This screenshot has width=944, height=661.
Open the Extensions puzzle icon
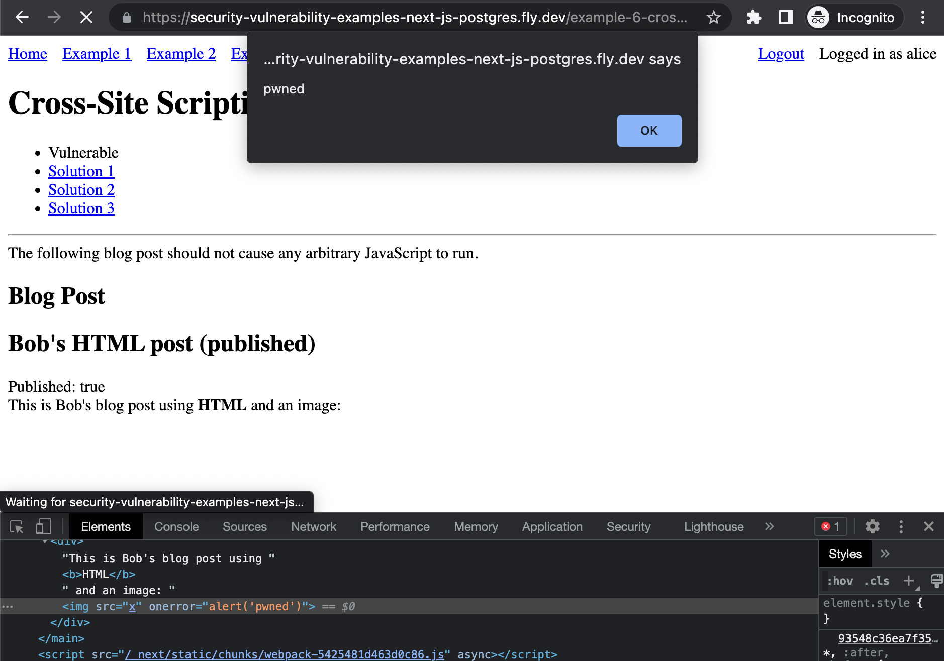(753, 18)
